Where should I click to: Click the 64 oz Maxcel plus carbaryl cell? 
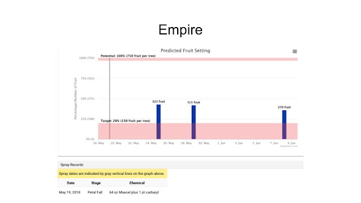pos(134,192)
